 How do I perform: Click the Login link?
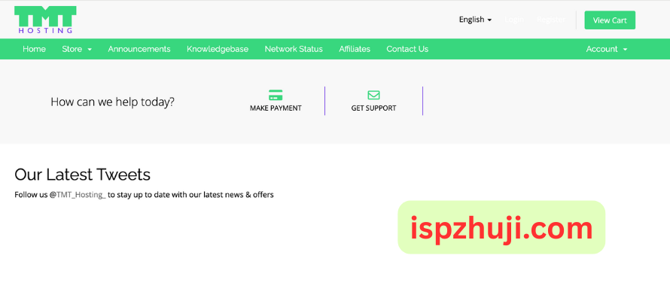point(515,20)
